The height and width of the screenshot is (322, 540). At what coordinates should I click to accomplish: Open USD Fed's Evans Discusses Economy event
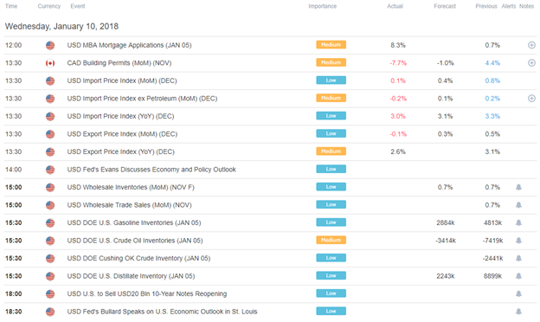tap(151, 170)
